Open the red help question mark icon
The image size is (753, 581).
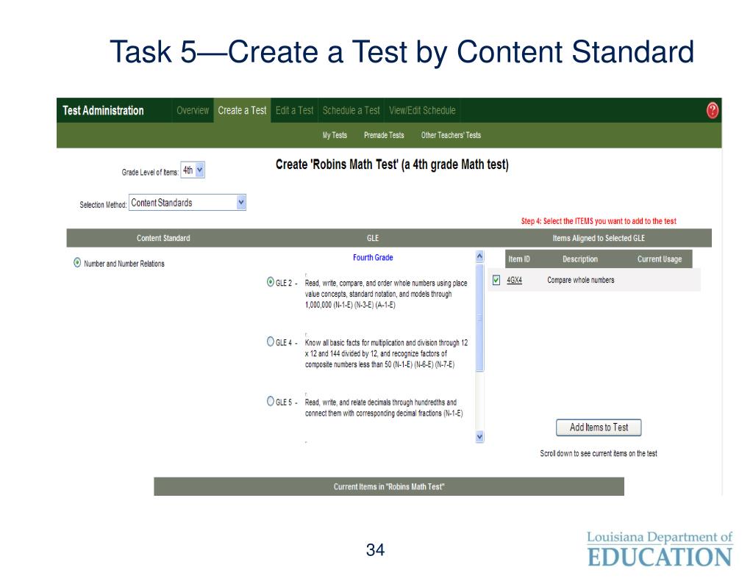coord(712,110)
